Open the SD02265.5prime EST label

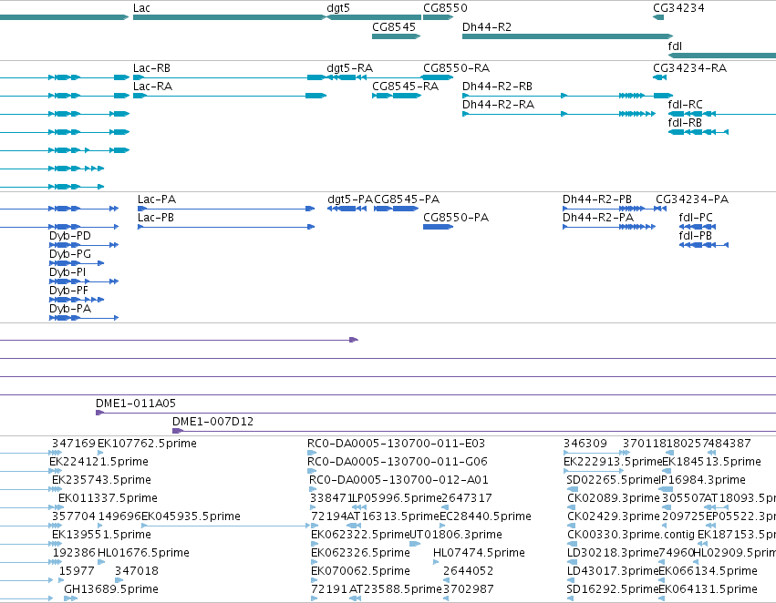tap(613, 480)
